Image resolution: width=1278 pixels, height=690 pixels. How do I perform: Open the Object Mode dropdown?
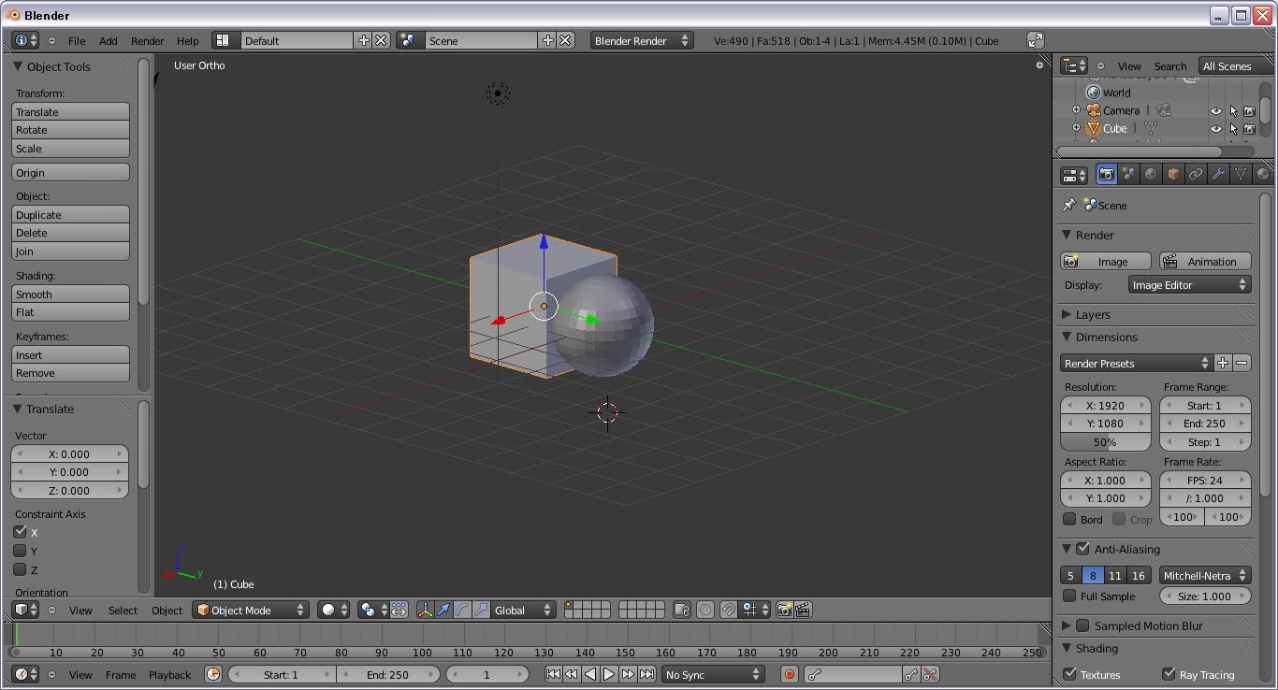pyautogui.click(x=250, y=610)
